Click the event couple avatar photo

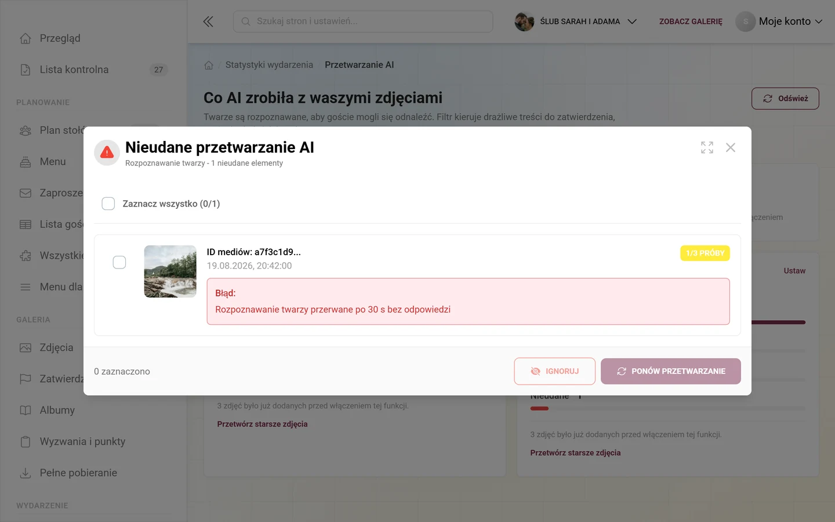tap(524, 21)
